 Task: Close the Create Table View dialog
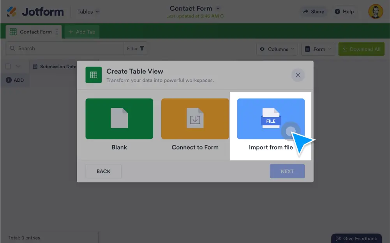tap(298, 75)
